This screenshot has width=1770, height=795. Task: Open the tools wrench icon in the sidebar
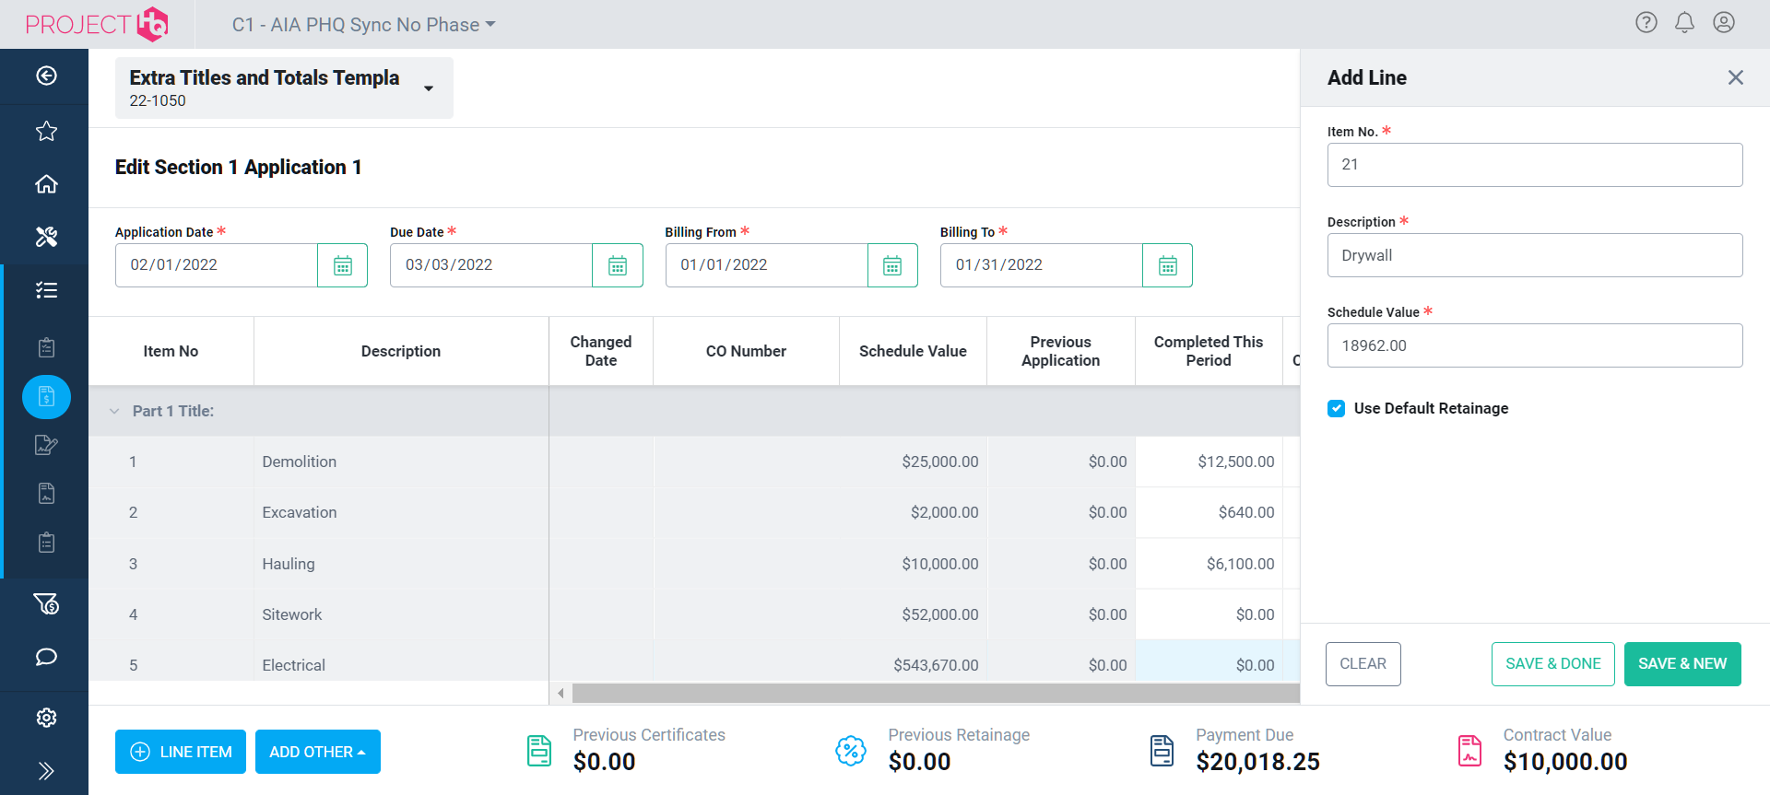pos(46,237)
